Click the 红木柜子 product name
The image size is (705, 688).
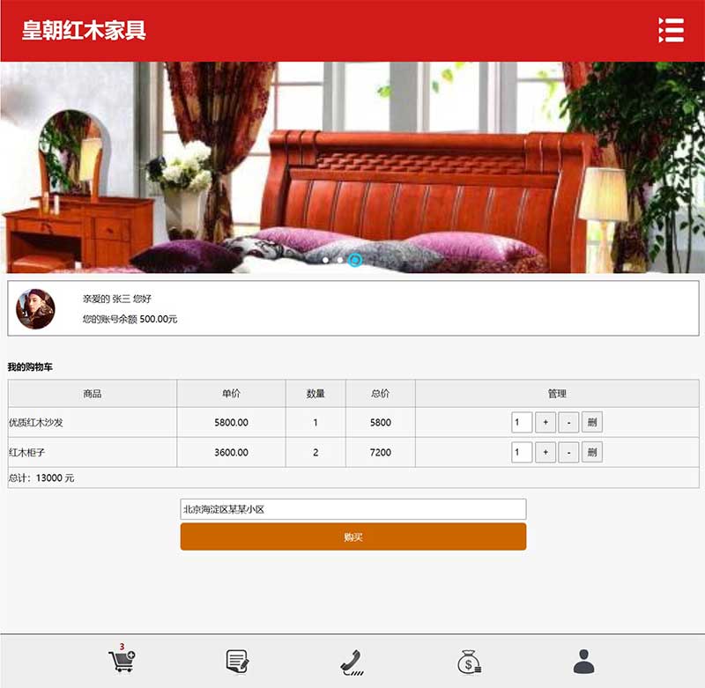pyautogui.click(x=27, y=453)
